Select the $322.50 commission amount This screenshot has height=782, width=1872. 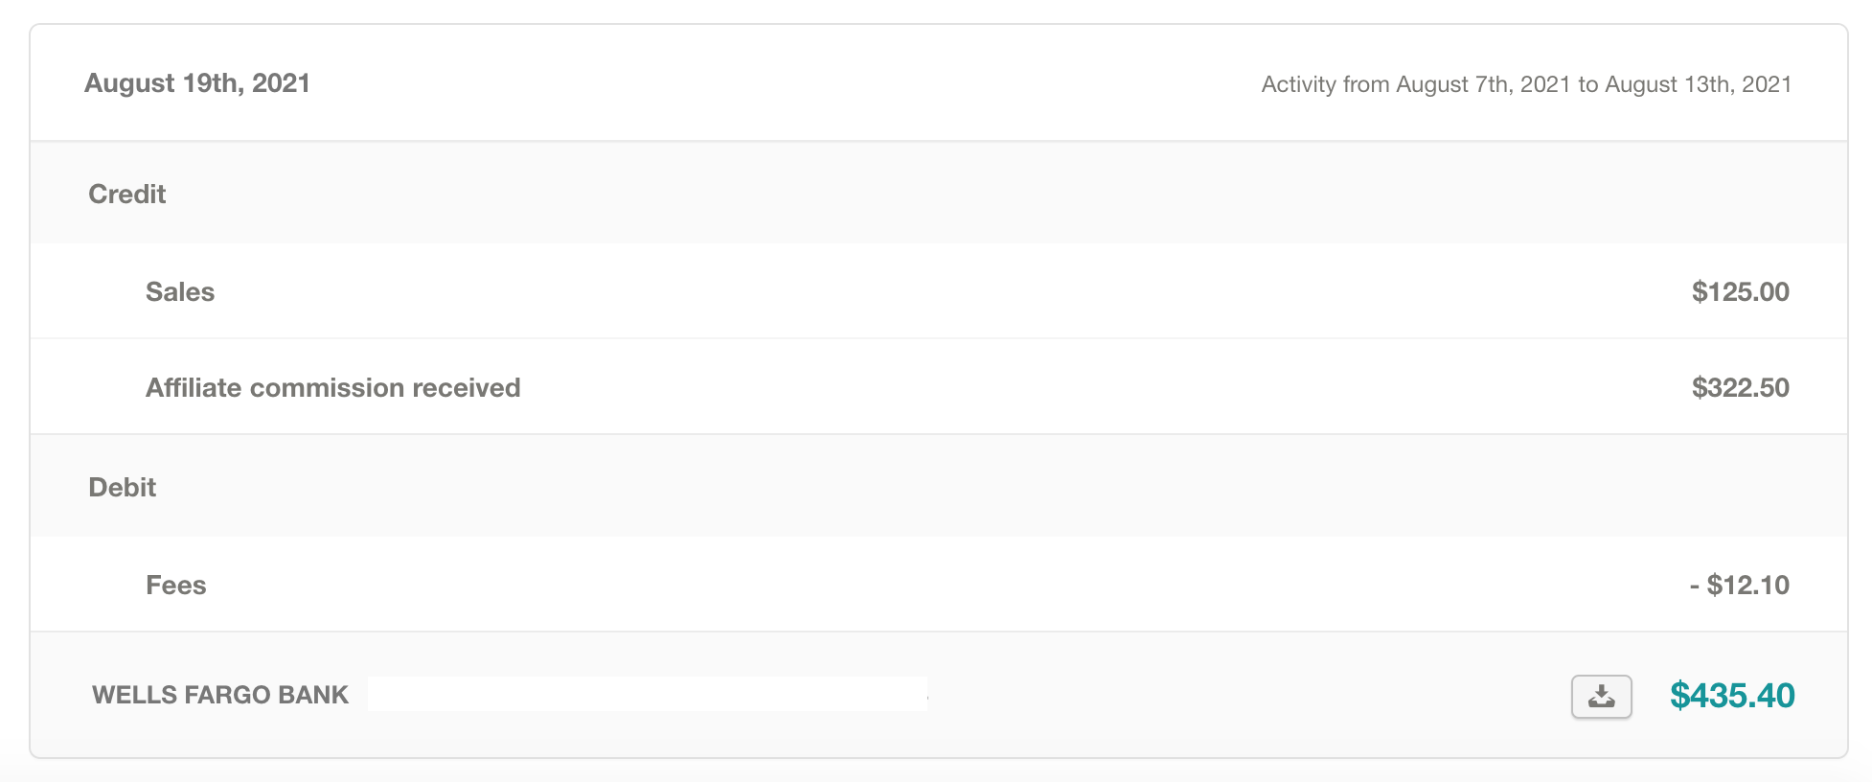(1740, 388)
